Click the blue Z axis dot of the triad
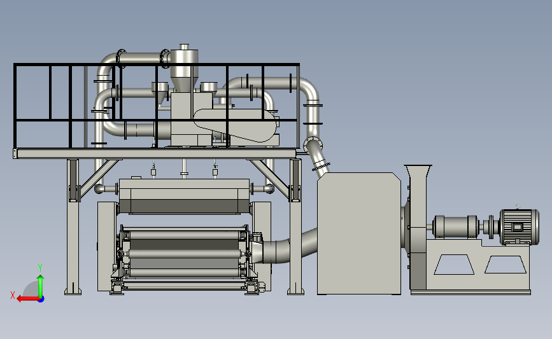Viewport: 552px width, 339px height. pos(41,300)
